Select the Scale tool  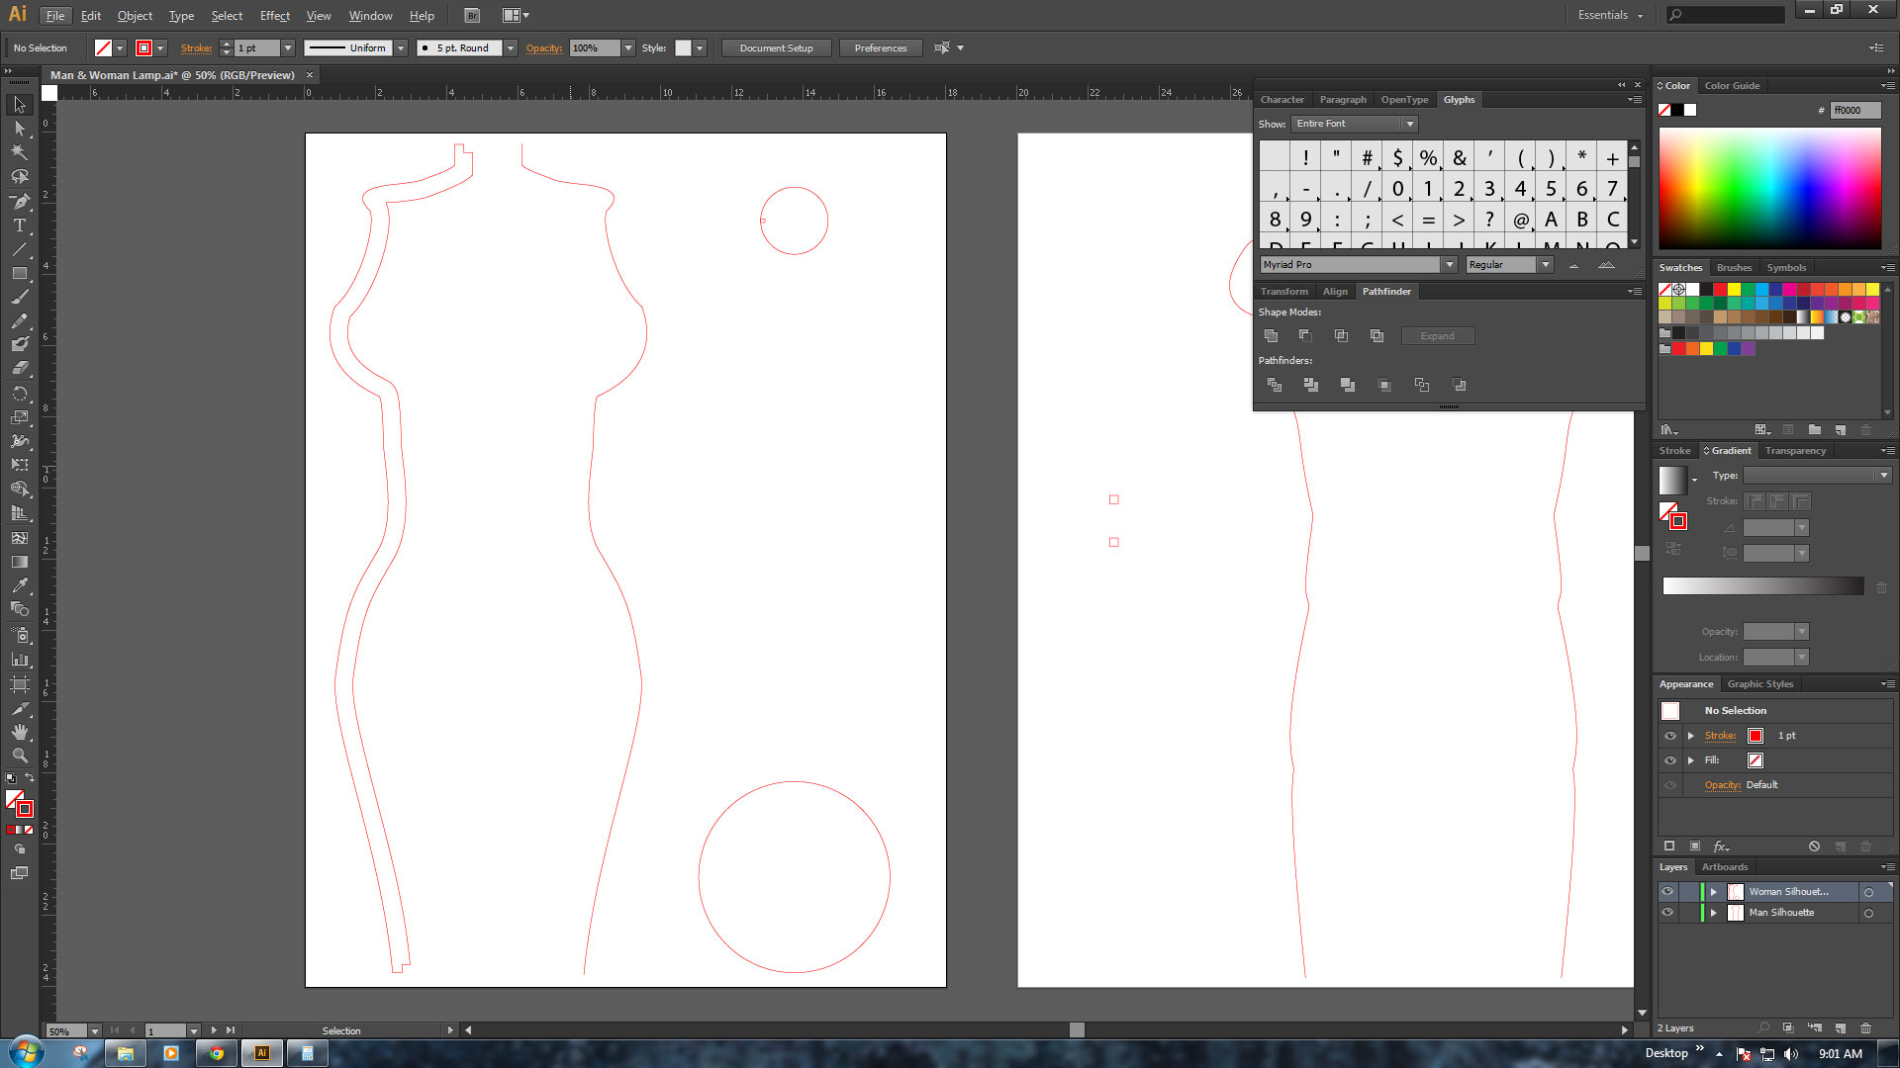pyautogui.click(x=20, y=416)
